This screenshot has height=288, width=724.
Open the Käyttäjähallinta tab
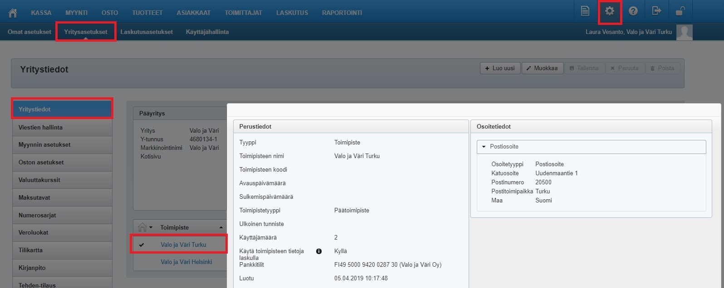(x=207, y=32)
